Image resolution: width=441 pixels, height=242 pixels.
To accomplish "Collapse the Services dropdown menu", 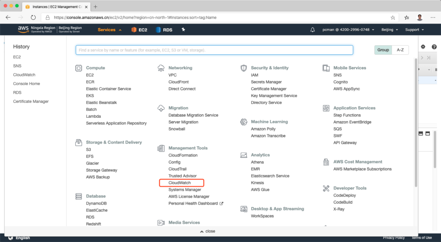I will (109, 30).
